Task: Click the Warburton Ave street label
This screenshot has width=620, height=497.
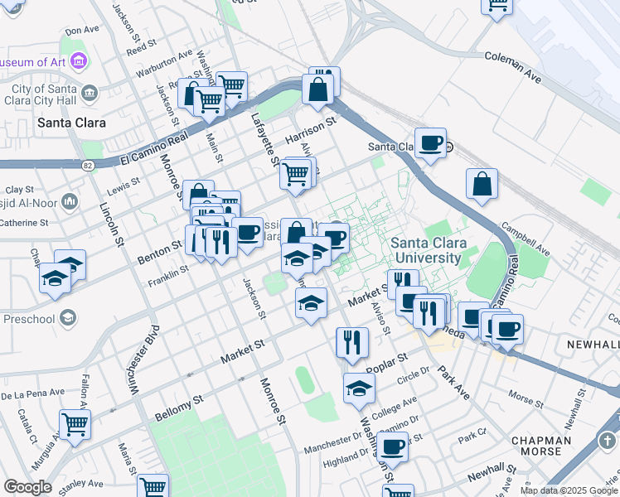Action: tap(164, 63)
